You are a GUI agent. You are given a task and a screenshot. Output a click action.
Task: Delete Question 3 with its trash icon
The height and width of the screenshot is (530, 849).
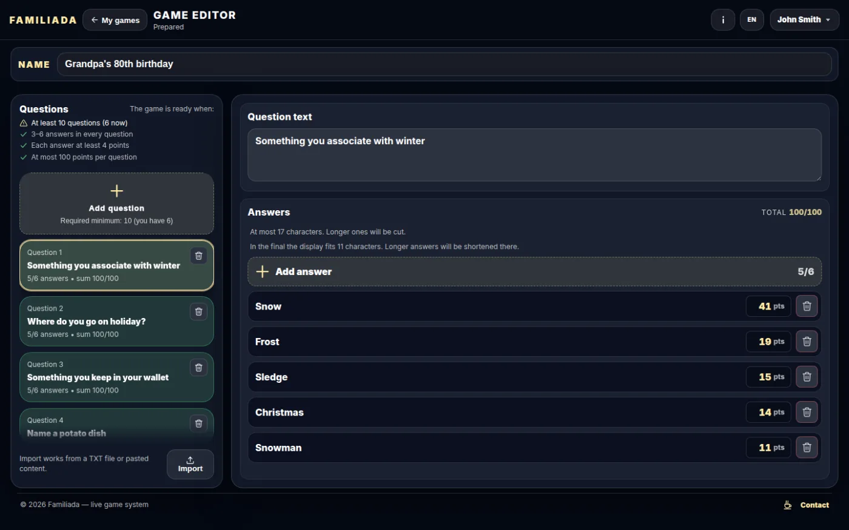pos(198,368)
